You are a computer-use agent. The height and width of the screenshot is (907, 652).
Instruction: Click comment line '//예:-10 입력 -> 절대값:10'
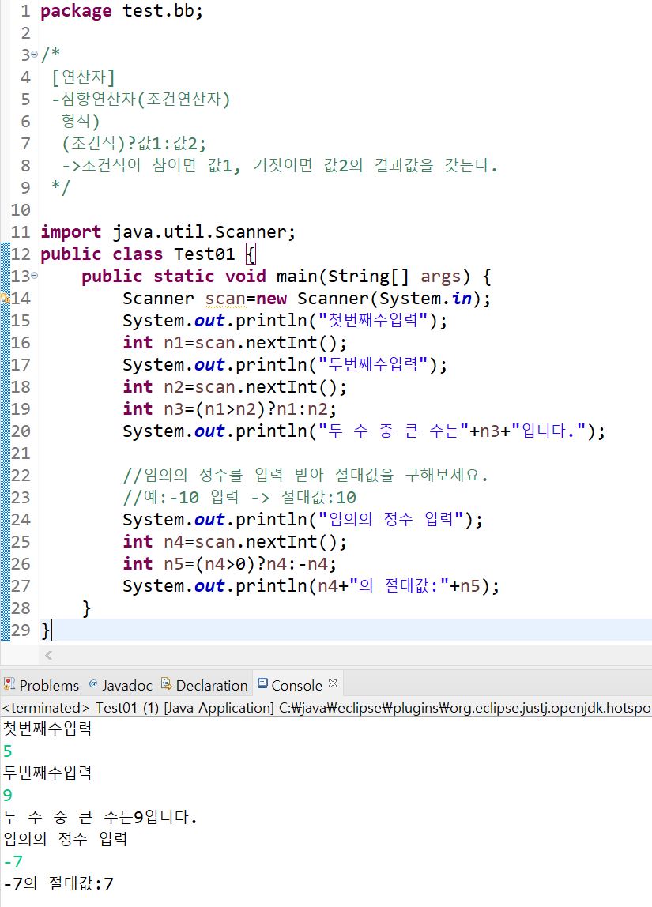(x=239, y=498)
